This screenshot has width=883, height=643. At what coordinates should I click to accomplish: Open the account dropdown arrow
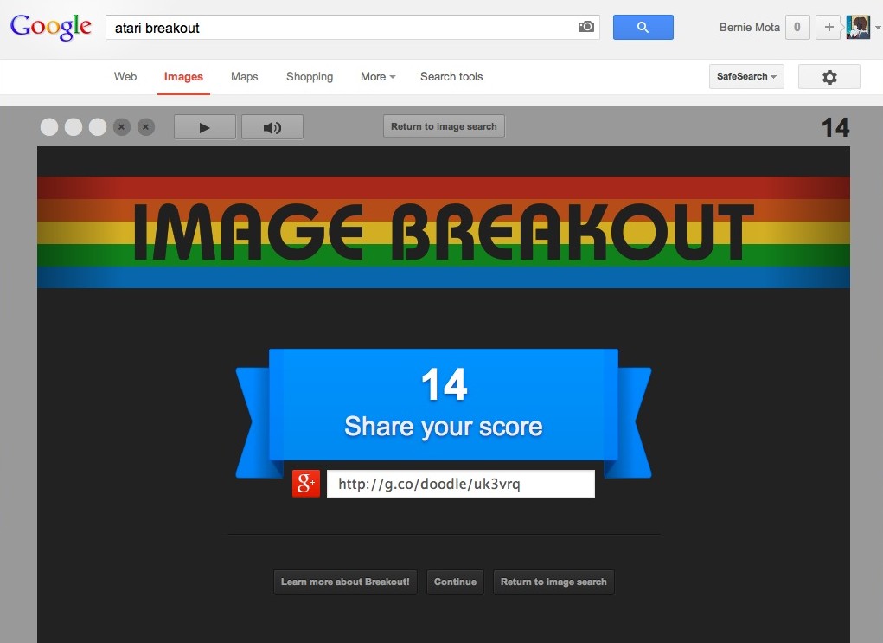(877, 28)
